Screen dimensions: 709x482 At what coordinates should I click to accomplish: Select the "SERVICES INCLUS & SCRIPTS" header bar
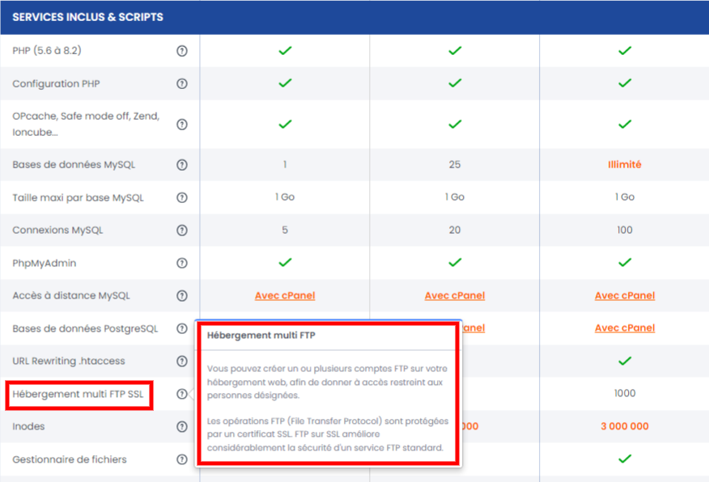coord(354,17)
